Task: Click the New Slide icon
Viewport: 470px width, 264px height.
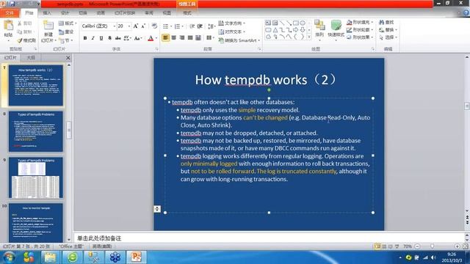Action: (x=48, y=25)
